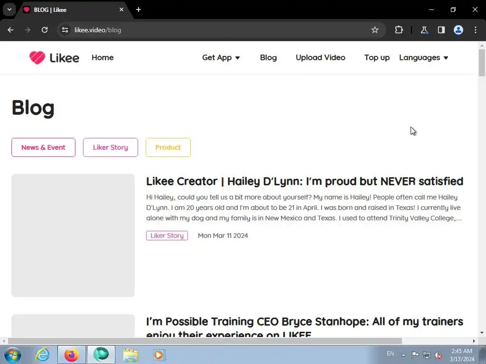Open the taskbar clock and date
Screen dimensions: 486x364
(462, 355)
